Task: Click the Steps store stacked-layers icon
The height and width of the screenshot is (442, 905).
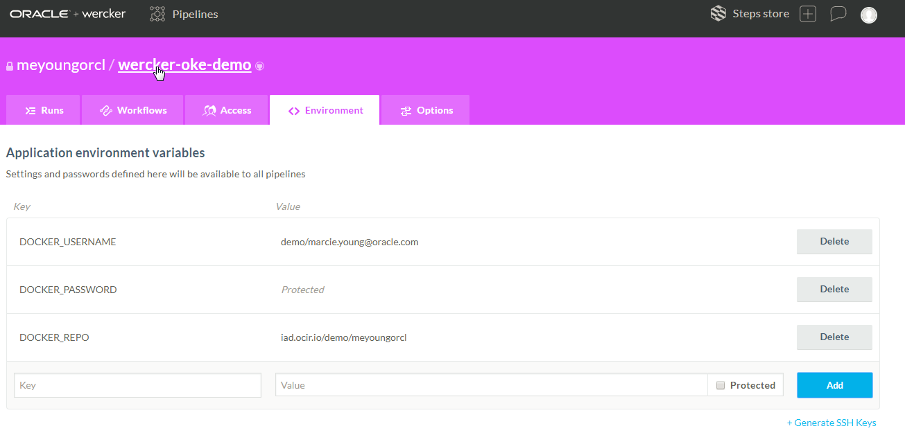Action: pos(718,14)
